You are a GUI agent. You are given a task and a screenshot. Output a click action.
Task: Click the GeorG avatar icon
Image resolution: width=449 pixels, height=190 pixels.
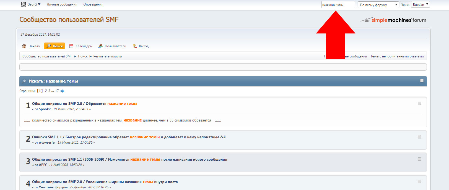click(x=24, y=4)
